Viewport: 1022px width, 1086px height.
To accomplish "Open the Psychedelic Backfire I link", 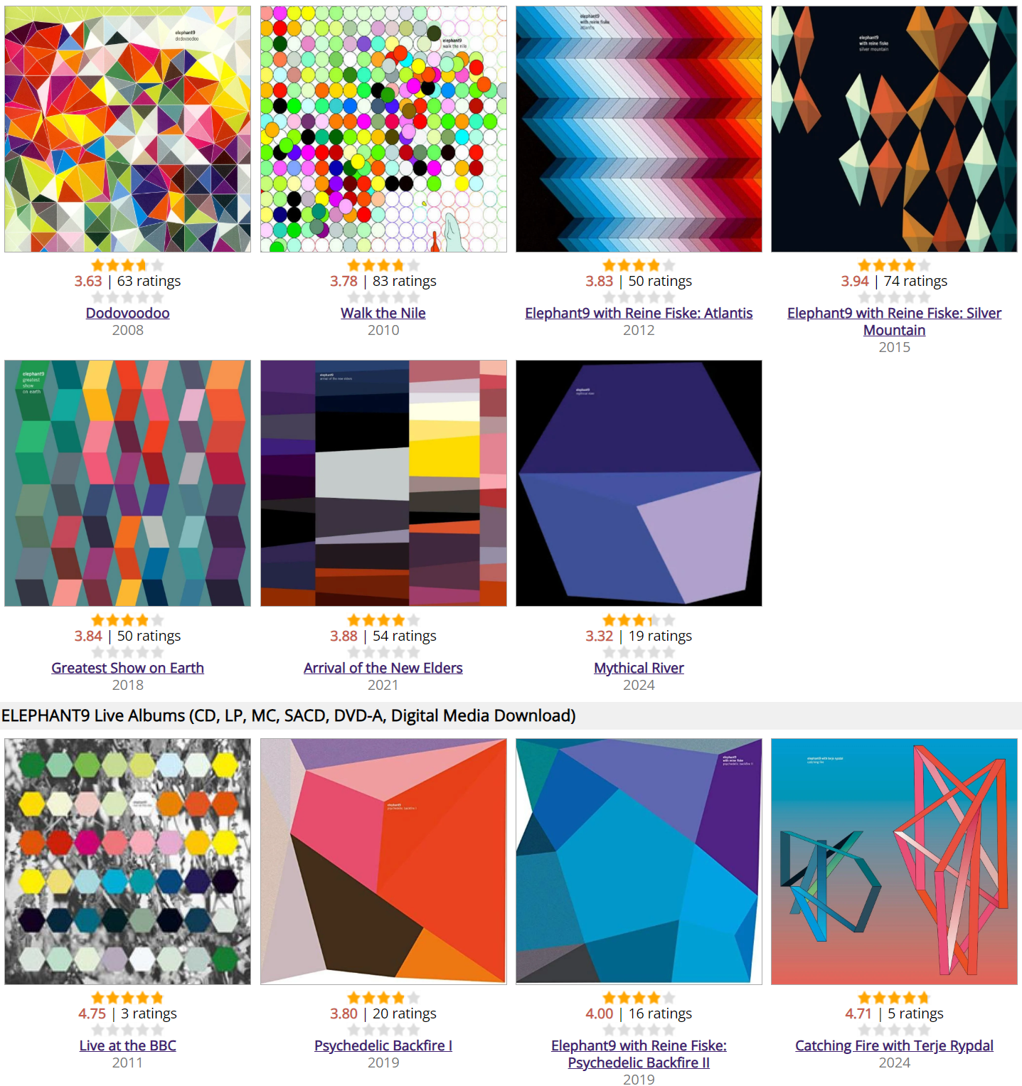I will [383, 1045].
